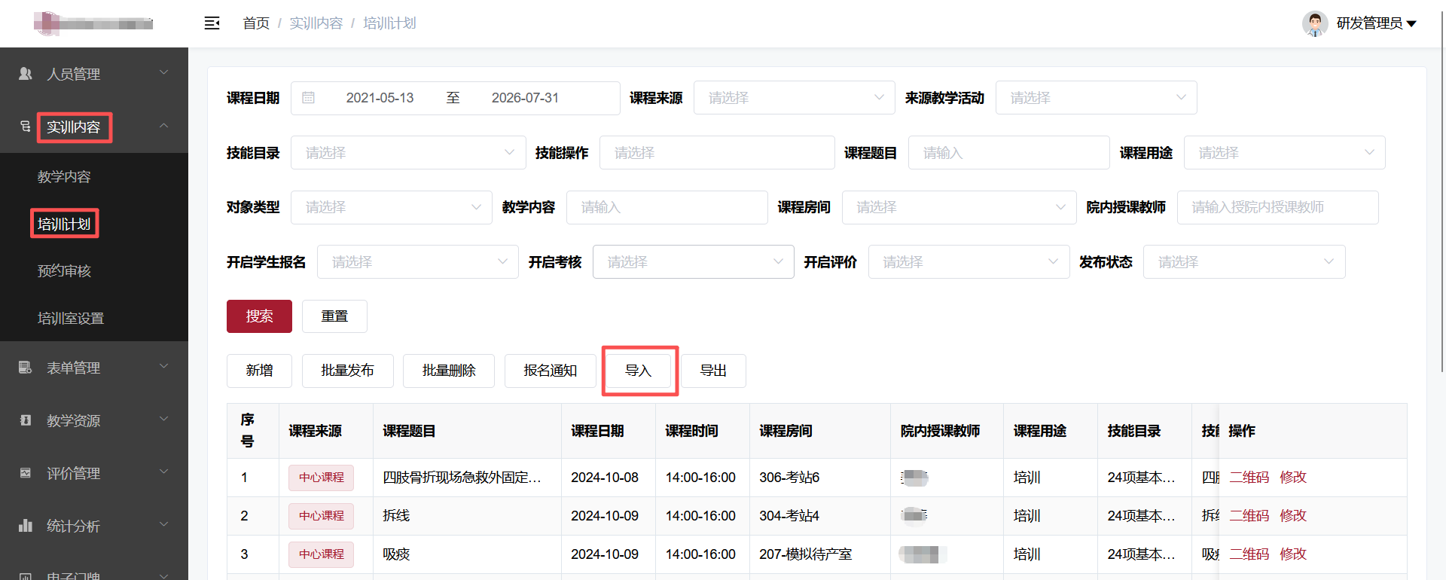Click the 院内授课教师 input field
Image resolution: width=1446 pixels, height=580 pixels.
click(1278, 207)
